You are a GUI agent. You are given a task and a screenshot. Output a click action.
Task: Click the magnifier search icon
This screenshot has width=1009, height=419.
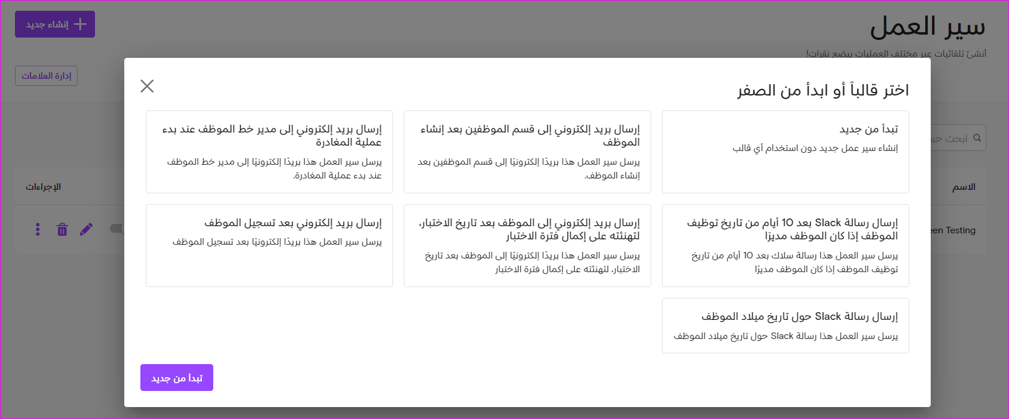click(977, 138)
